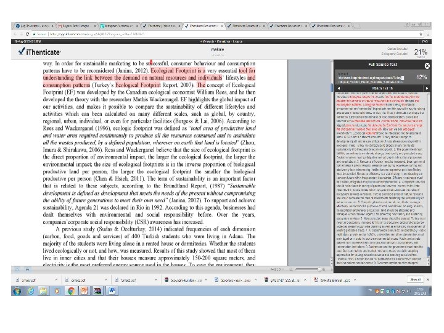Close the Full Source Text panel

(x=427, y=66)
